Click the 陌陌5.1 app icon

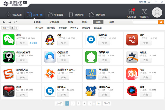click(x=50, y=91)
